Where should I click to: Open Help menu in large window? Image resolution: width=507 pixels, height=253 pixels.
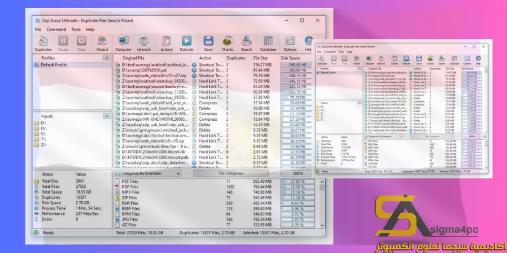tap(90, 29)
